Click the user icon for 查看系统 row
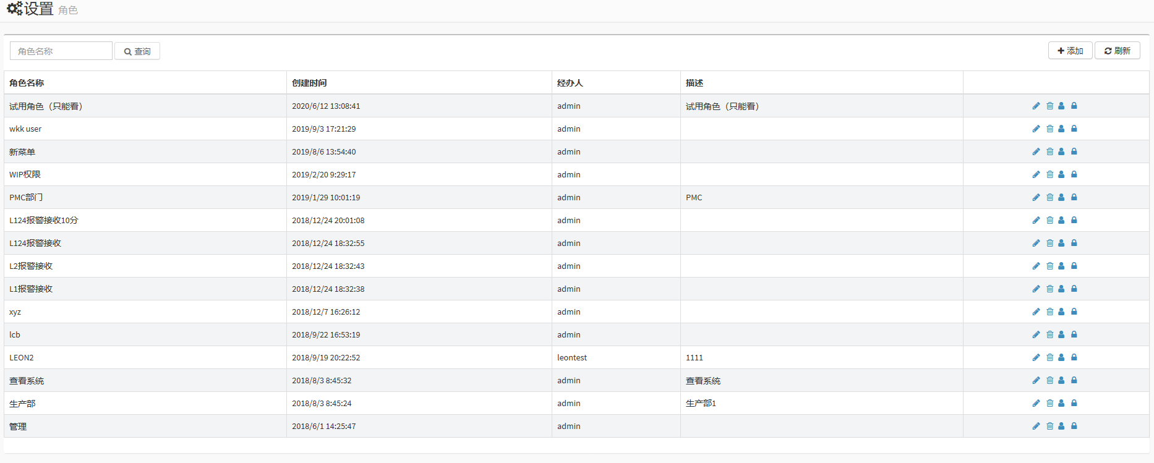 [1061, 380]
